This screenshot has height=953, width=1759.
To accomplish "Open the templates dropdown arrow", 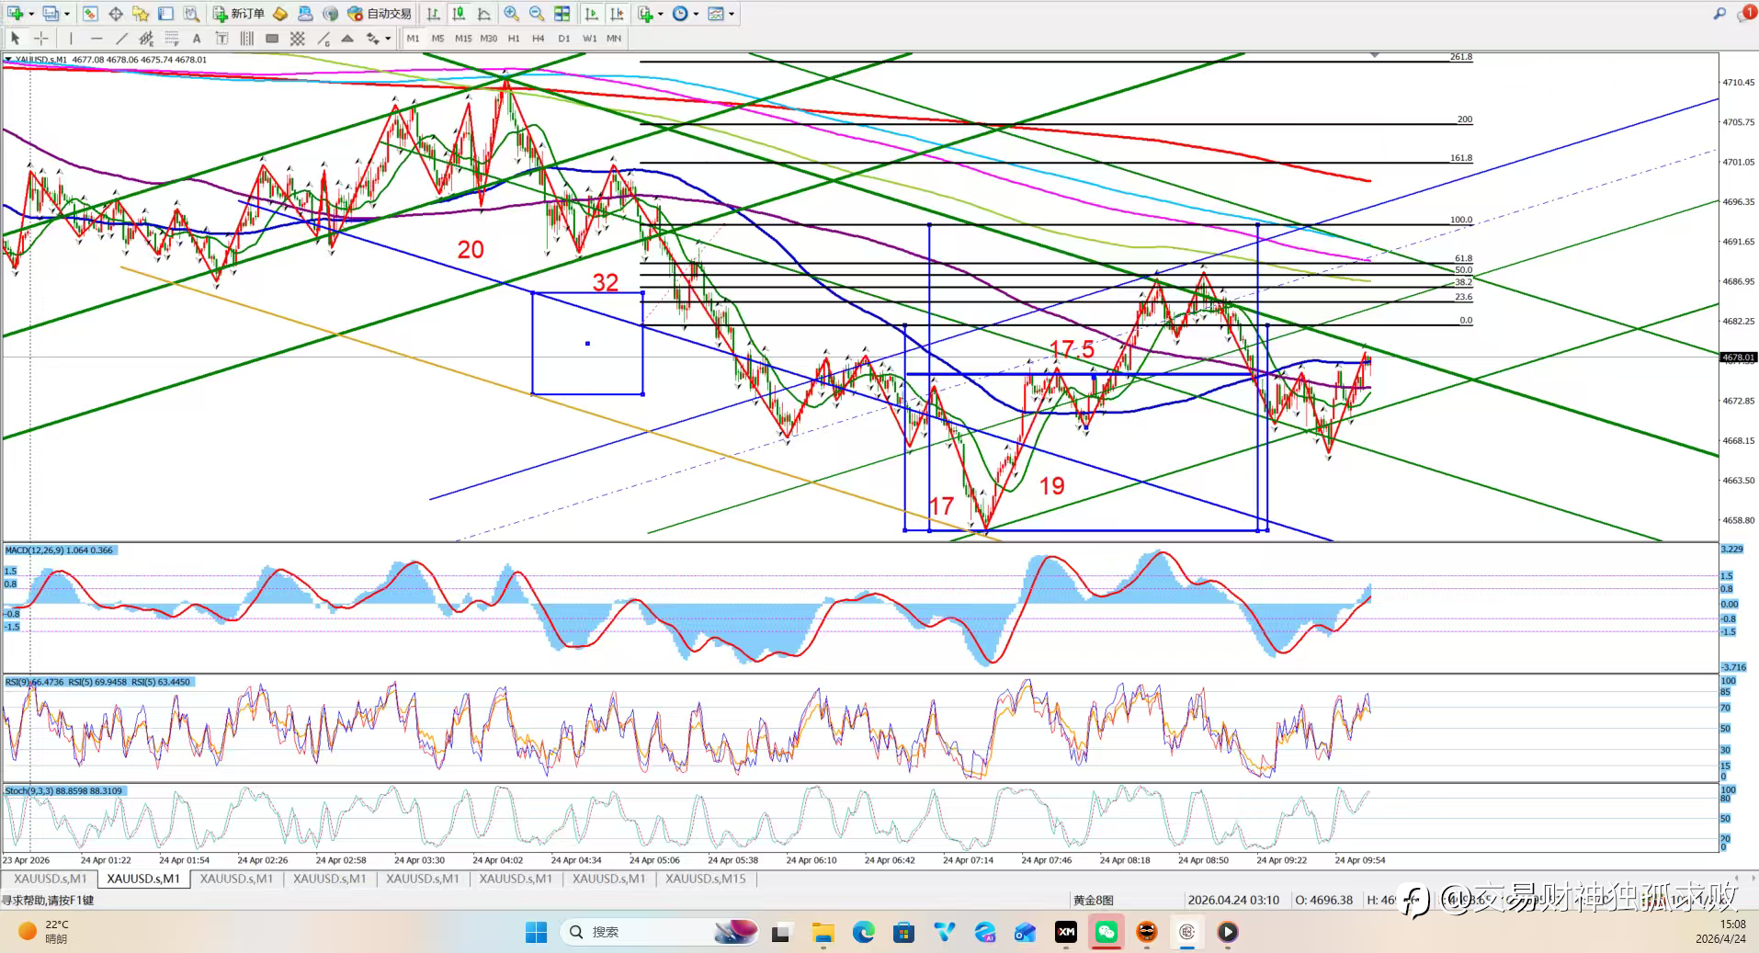I will tap(732, 14).
